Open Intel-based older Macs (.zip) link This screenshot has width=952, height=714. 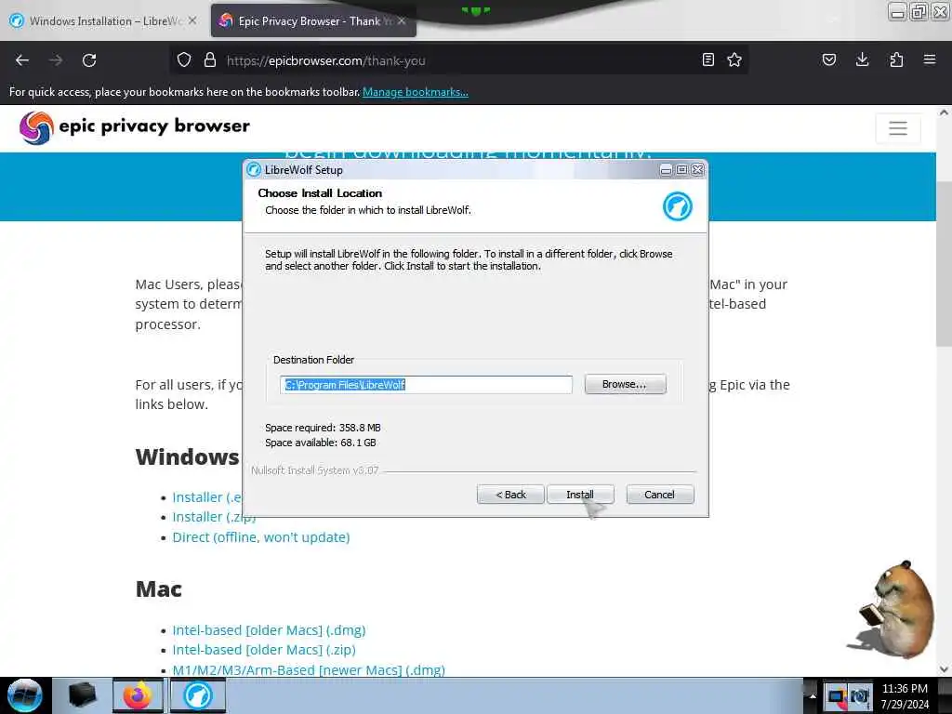[264, 650]
